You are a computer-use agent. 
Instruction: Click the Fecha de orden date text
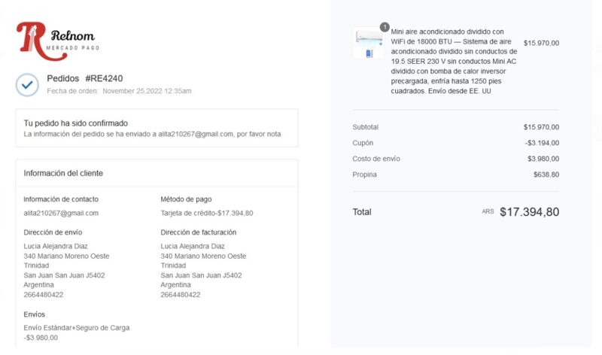click(119, 91)
